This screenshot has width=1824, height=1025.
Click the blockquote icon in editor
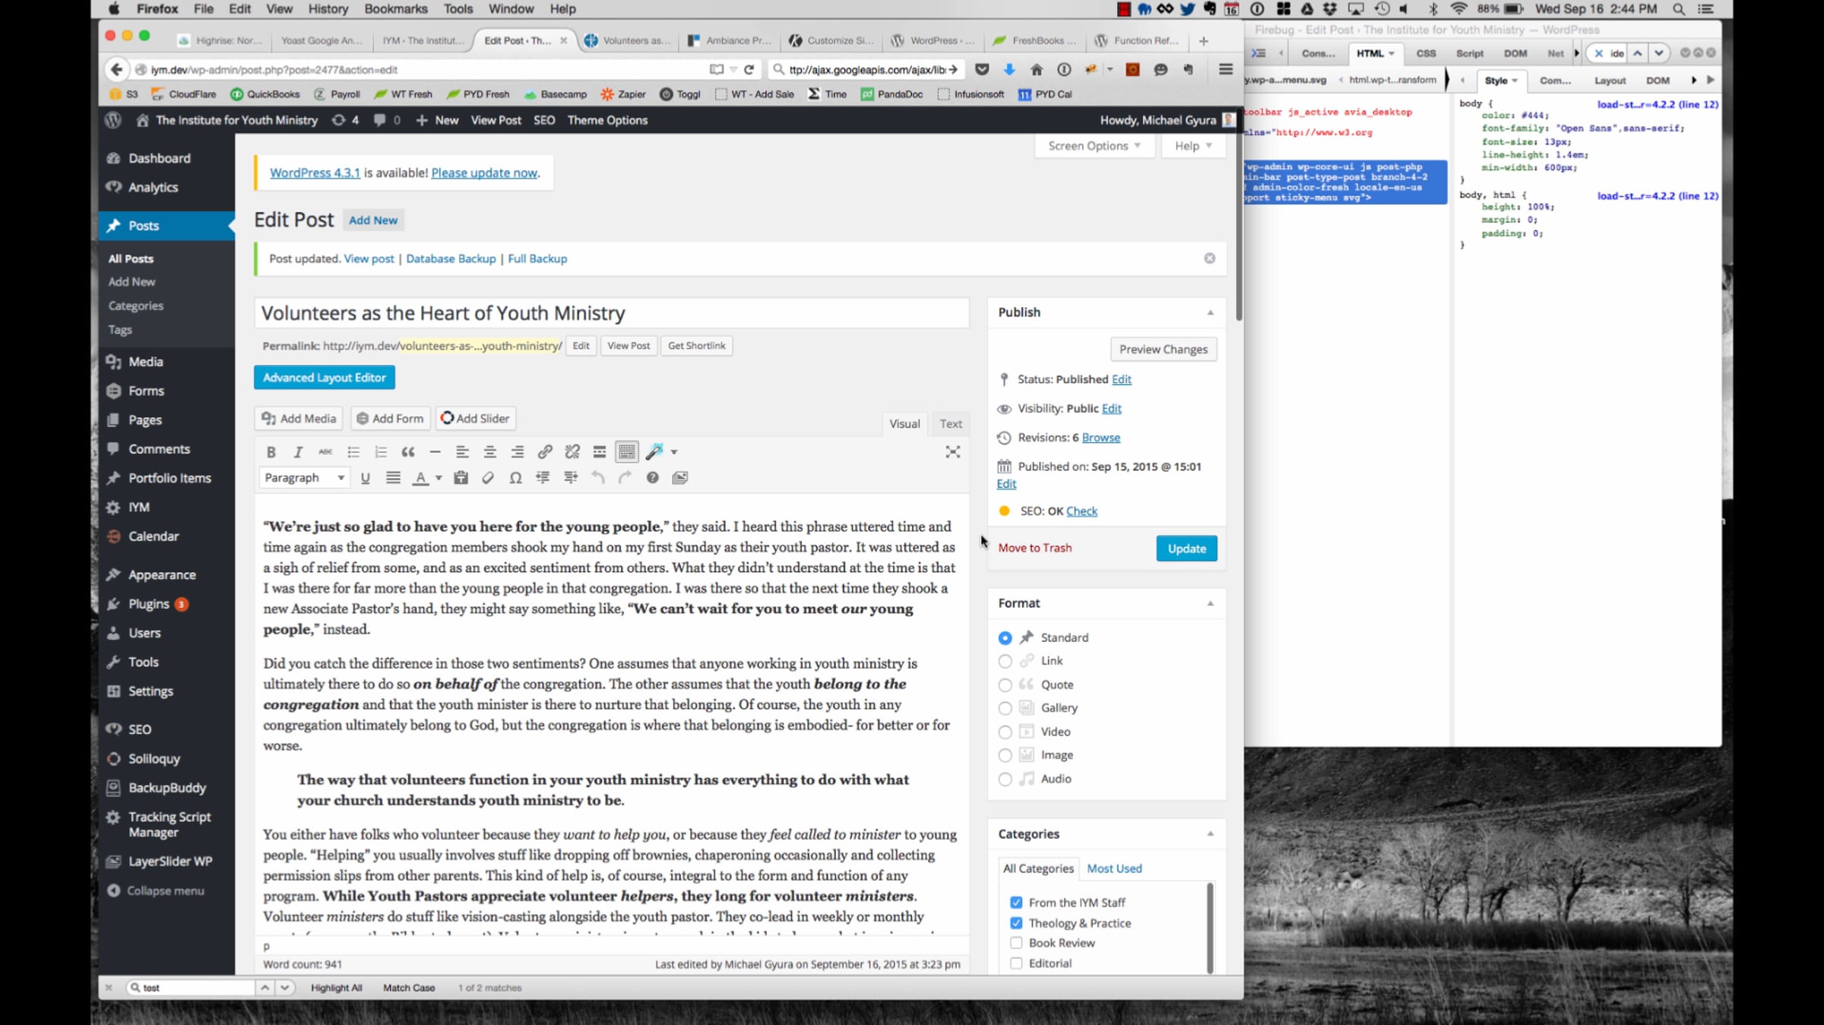pyautogui.click(x=408, y=452)
